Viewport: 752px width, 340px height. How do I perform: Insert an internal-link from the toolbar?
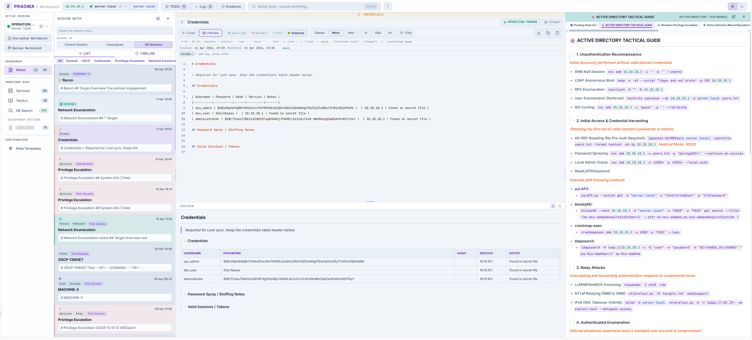click(346, 42)
